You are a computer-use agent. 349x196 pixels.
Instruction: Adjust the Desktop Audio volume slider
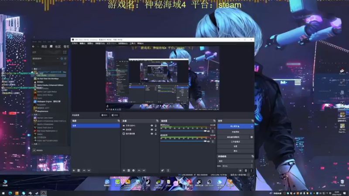pos(183,141)
